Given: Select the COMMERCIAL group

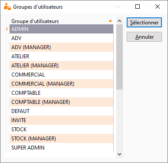Looking at the screenshot, I should [x=61, y=75].
